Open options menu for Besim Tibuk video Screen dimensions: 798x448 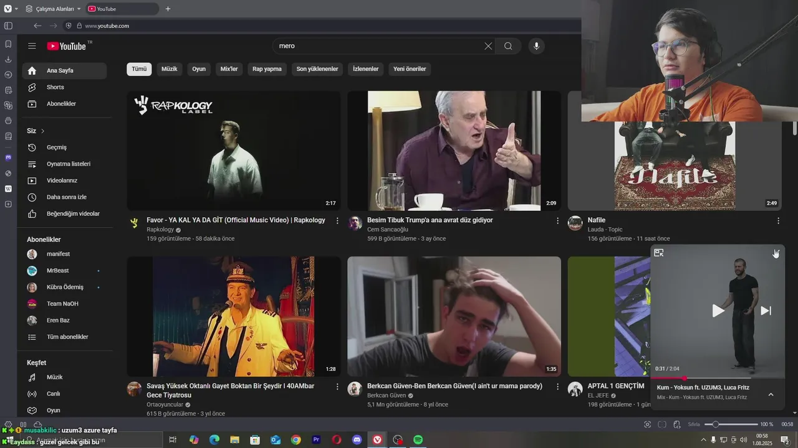pyautogui.click(x=557, y=221)
